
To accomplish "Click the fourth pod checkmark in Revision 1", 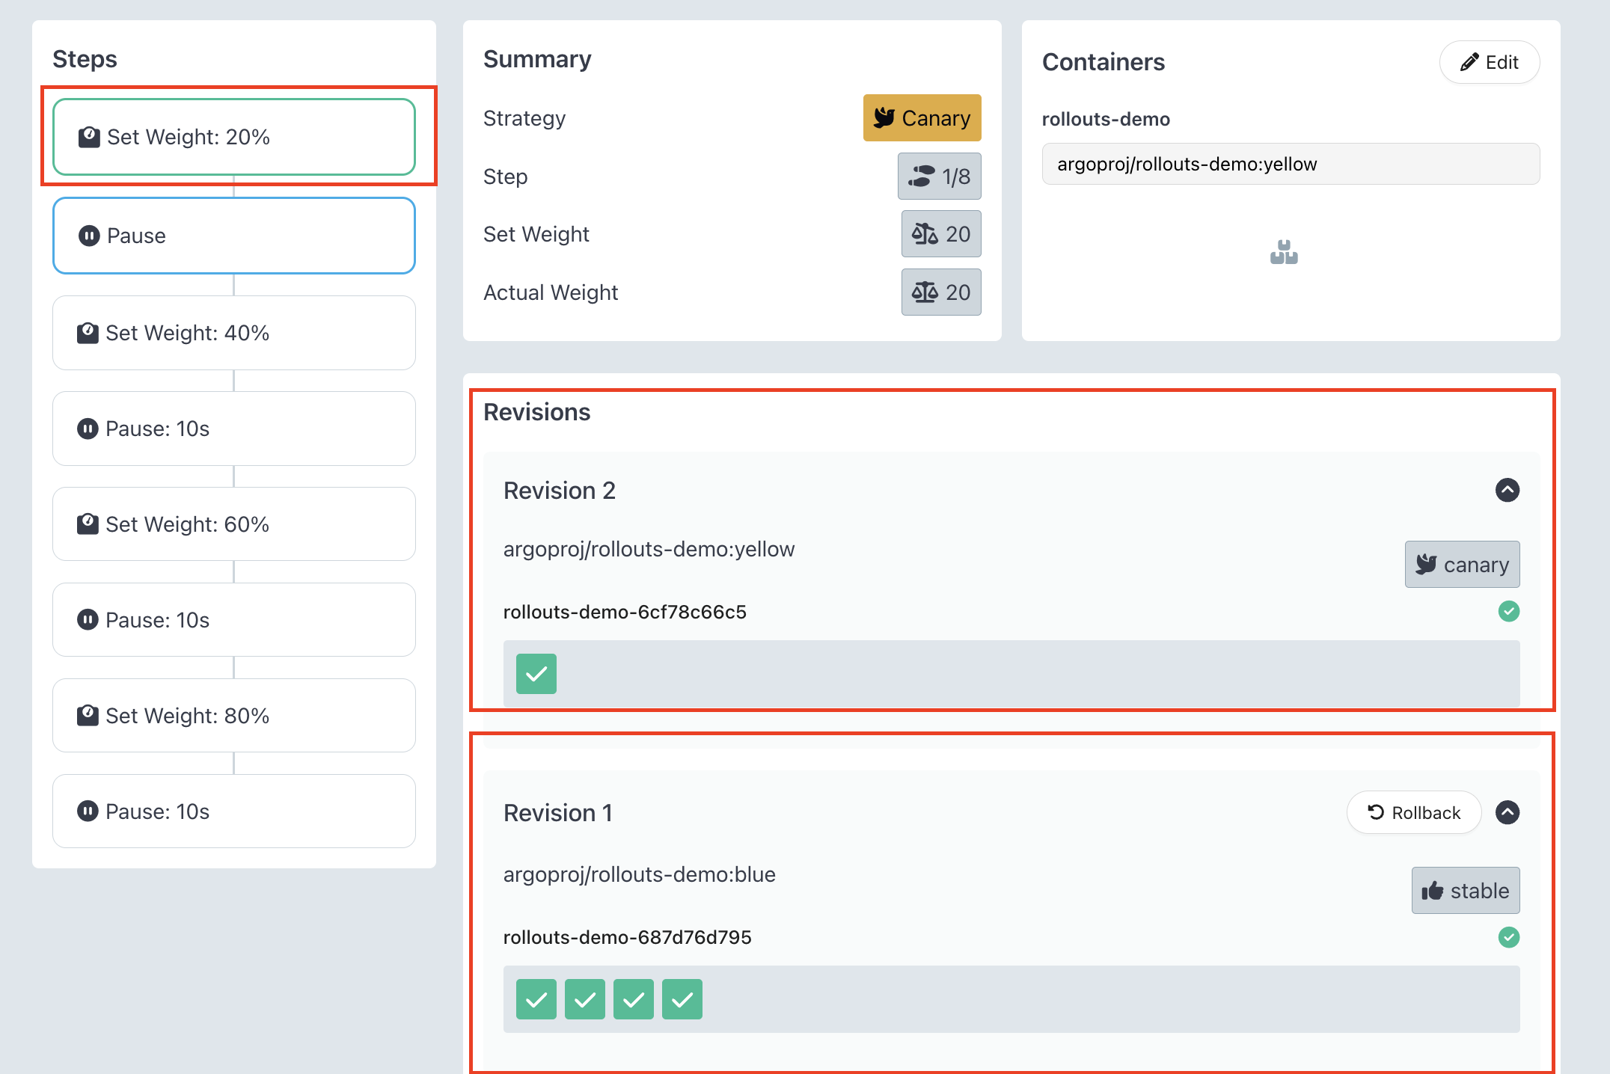I will pos(682,999).
